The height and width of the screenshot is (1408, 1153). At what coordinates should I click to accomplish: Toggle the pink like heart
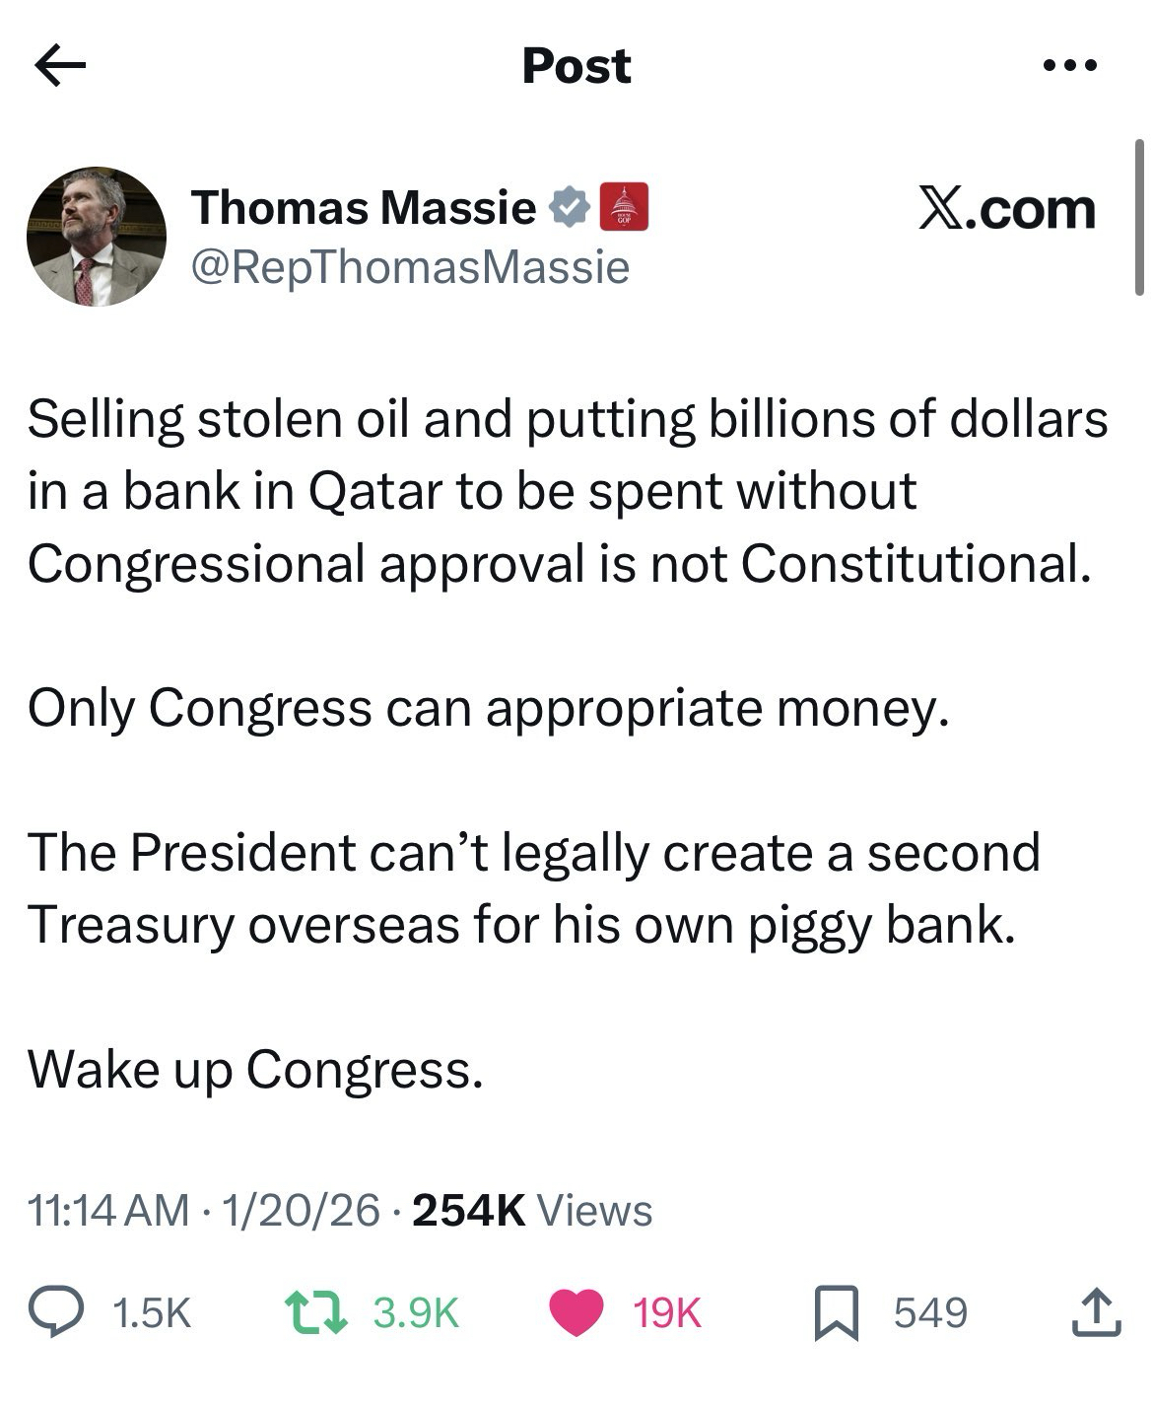click(x=576, y=1312)
